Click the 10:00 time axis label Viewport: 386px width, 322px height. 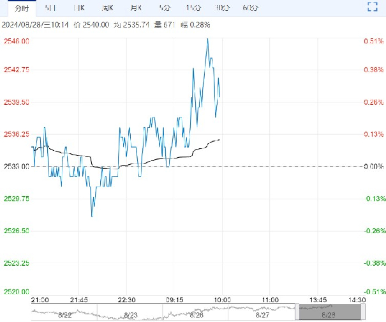tap(221, 299)
